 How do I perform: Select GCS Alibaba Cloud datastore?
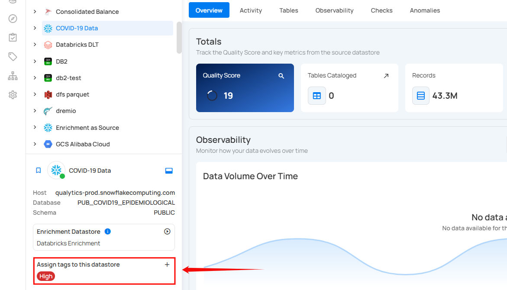coord(83,144)
